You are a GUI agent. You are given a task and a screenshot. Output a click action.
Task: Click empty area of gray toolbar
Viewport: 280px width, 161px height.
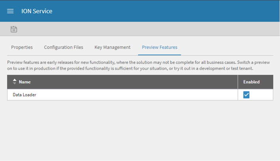click(x=150, y=29)
